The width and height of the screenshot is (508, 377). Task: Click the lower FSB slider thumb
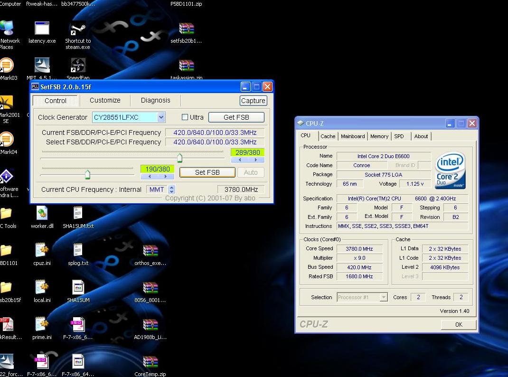coord(87,174)
